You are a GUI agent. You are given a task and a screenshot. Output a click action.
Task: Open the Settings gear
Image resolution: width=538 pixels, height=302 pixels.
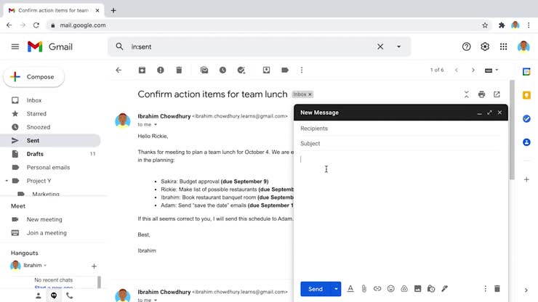485,46
